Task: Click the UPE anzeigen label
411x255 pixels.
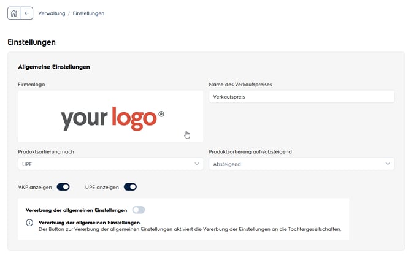Action: [102, 187]
